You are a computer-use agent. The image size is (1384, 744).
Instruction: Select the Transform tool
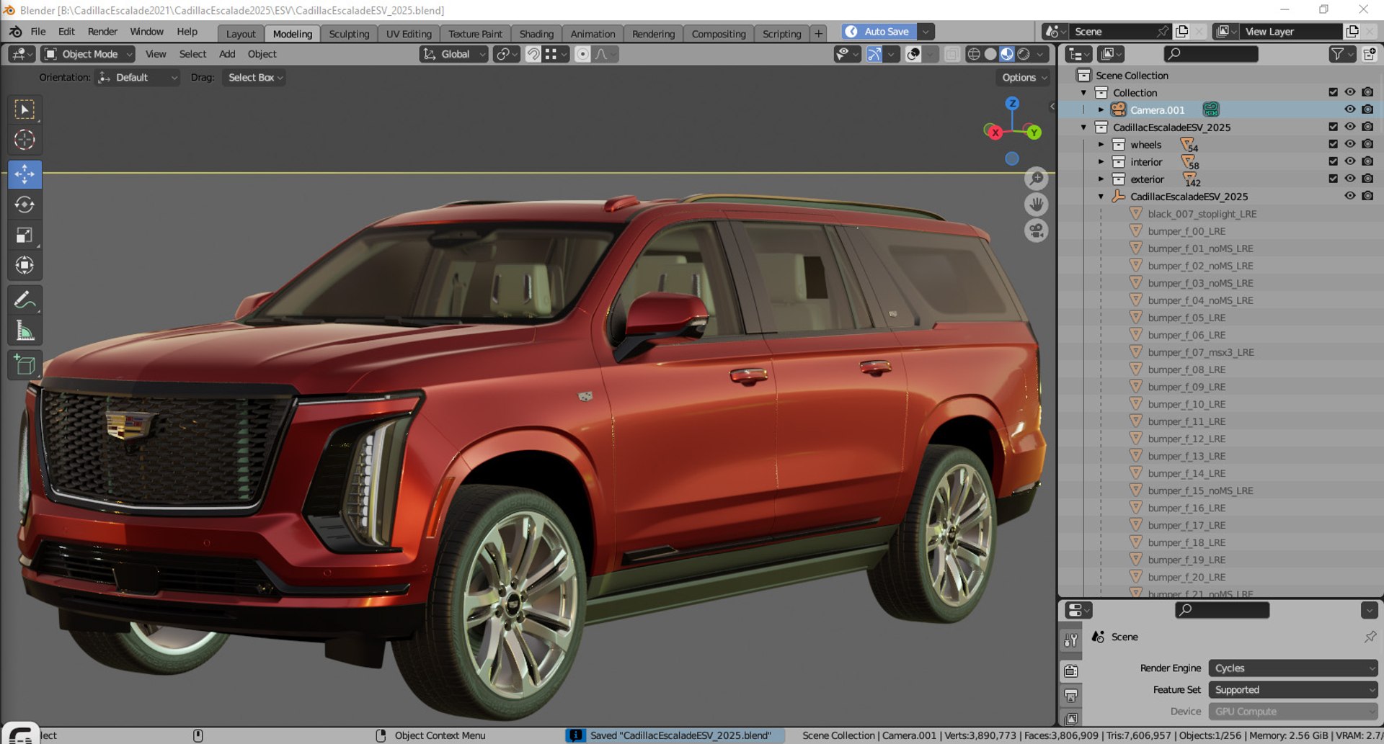pyautogui.click(x=25, y=266)
